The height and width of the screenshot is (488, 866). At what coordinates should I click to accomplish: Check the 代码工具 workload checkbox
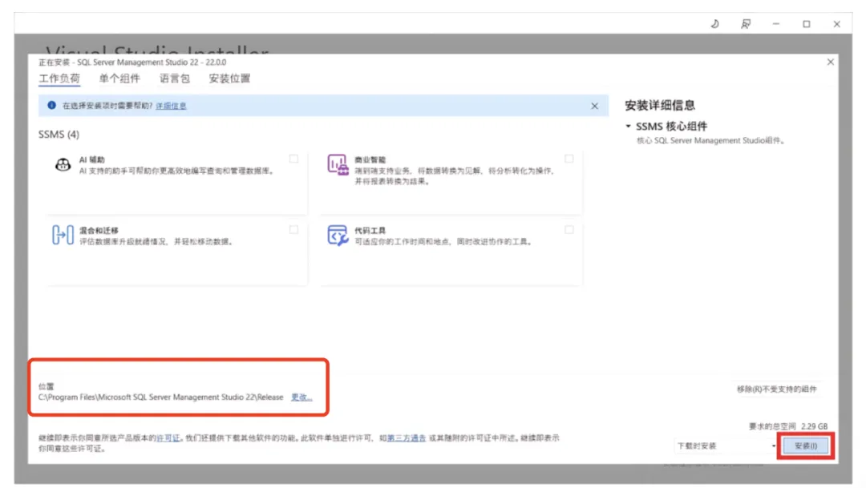(x=569, y=229)
